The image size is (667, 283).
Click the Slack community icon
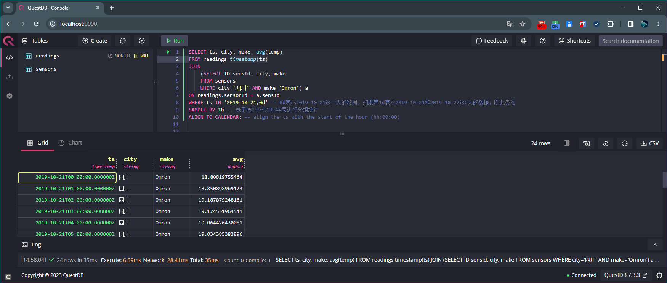point(524,41)
